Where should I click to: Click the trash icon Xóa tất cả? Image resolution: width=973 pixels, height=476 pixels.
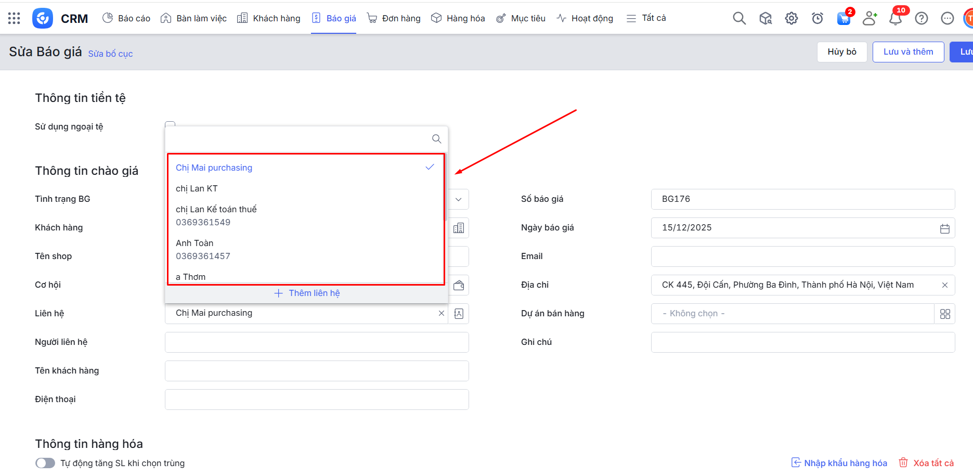click(903, 462)
